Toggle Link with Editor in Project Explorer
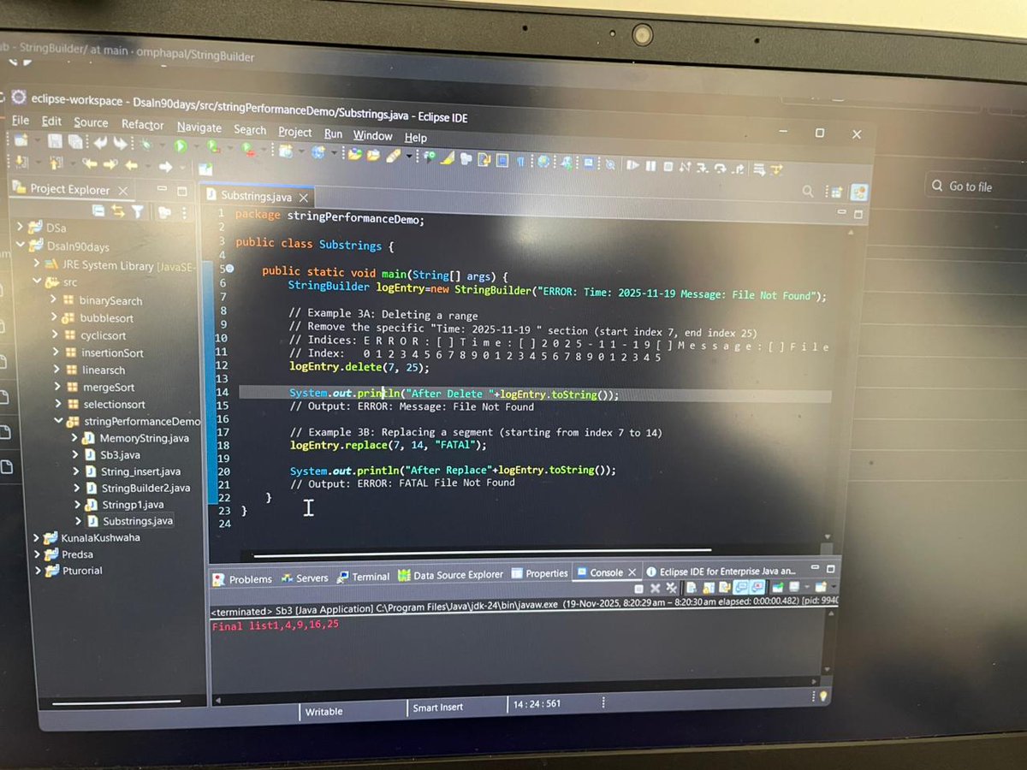This screenshot has height=770, width=1027. [117, 210]
